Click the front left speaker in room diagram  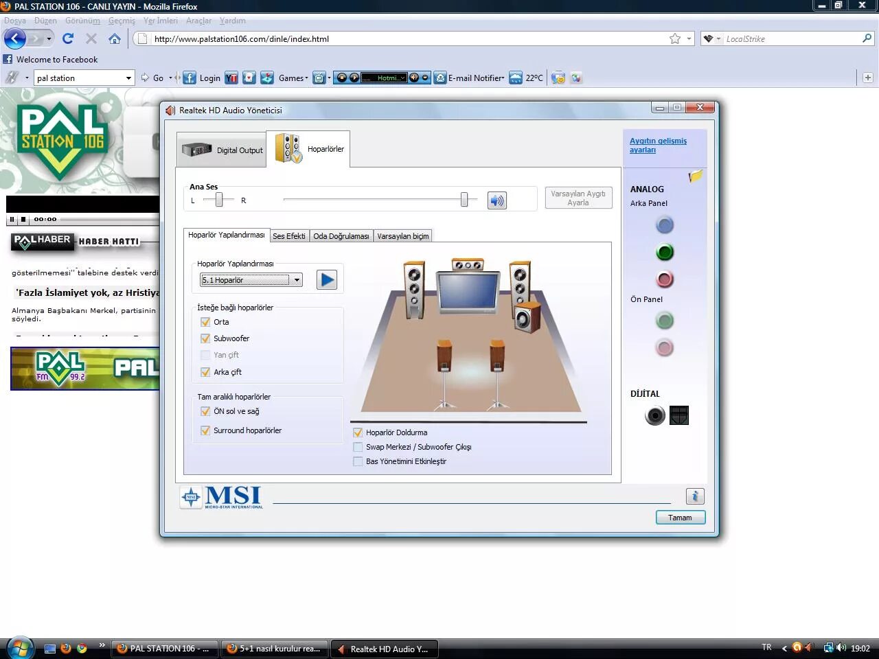tap(414, 290)
